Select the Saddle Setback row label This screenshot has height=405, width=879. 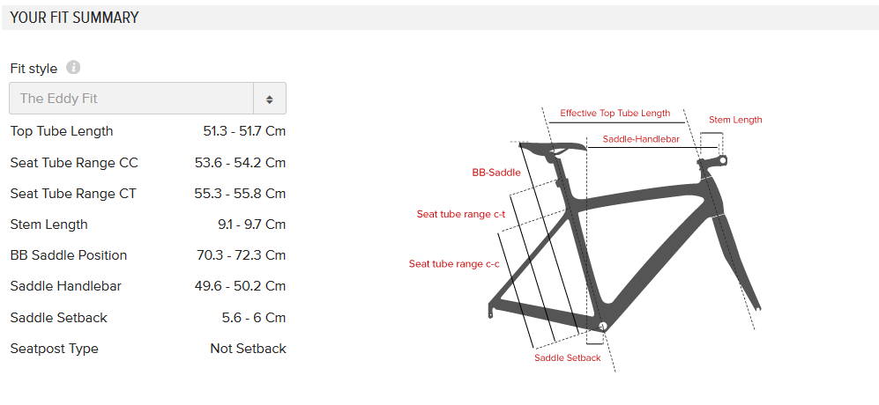58,318
